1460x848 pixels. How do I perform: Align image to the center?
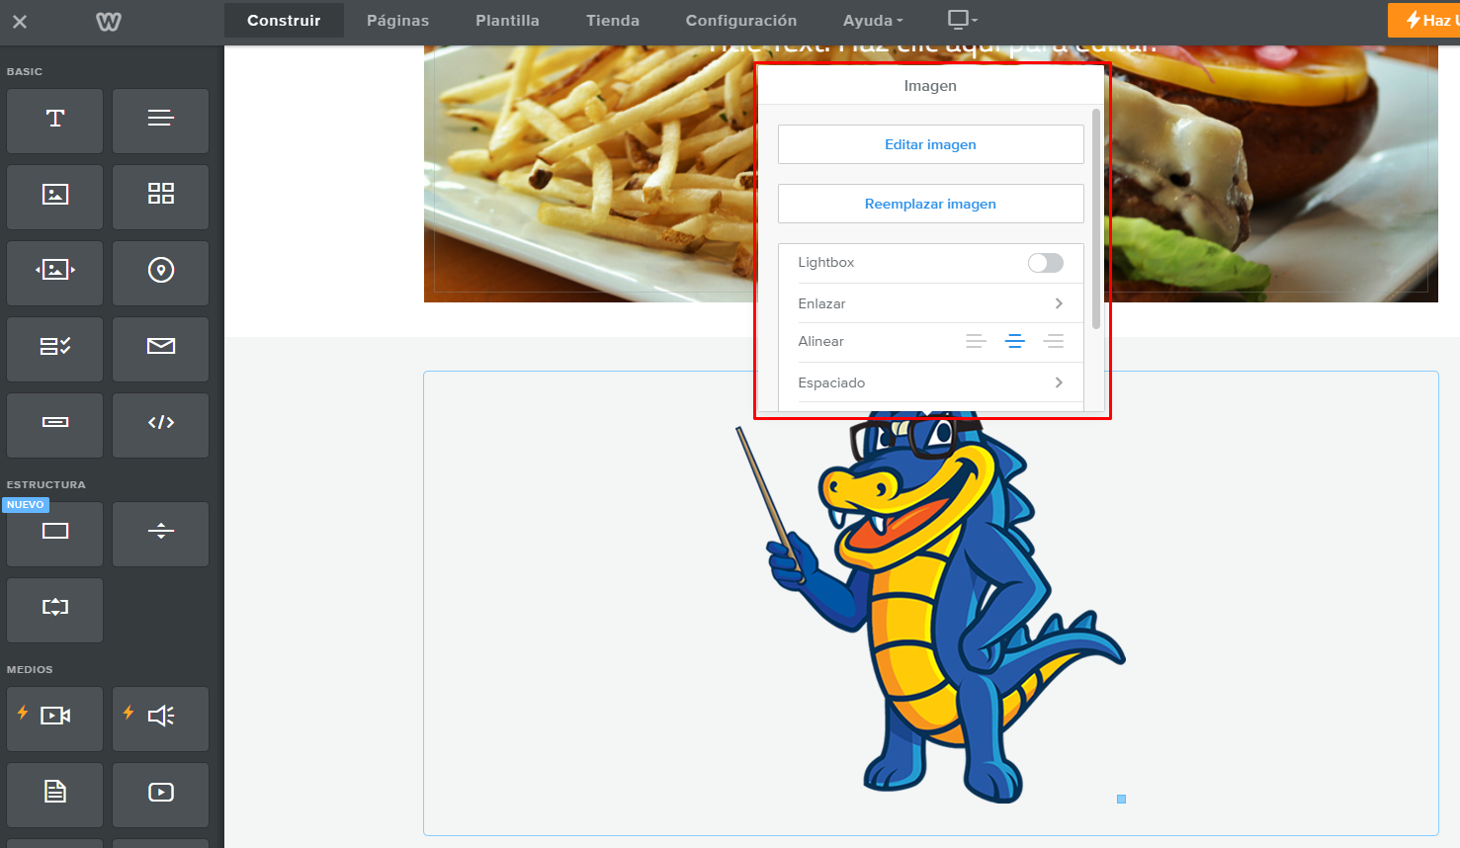1014,342
